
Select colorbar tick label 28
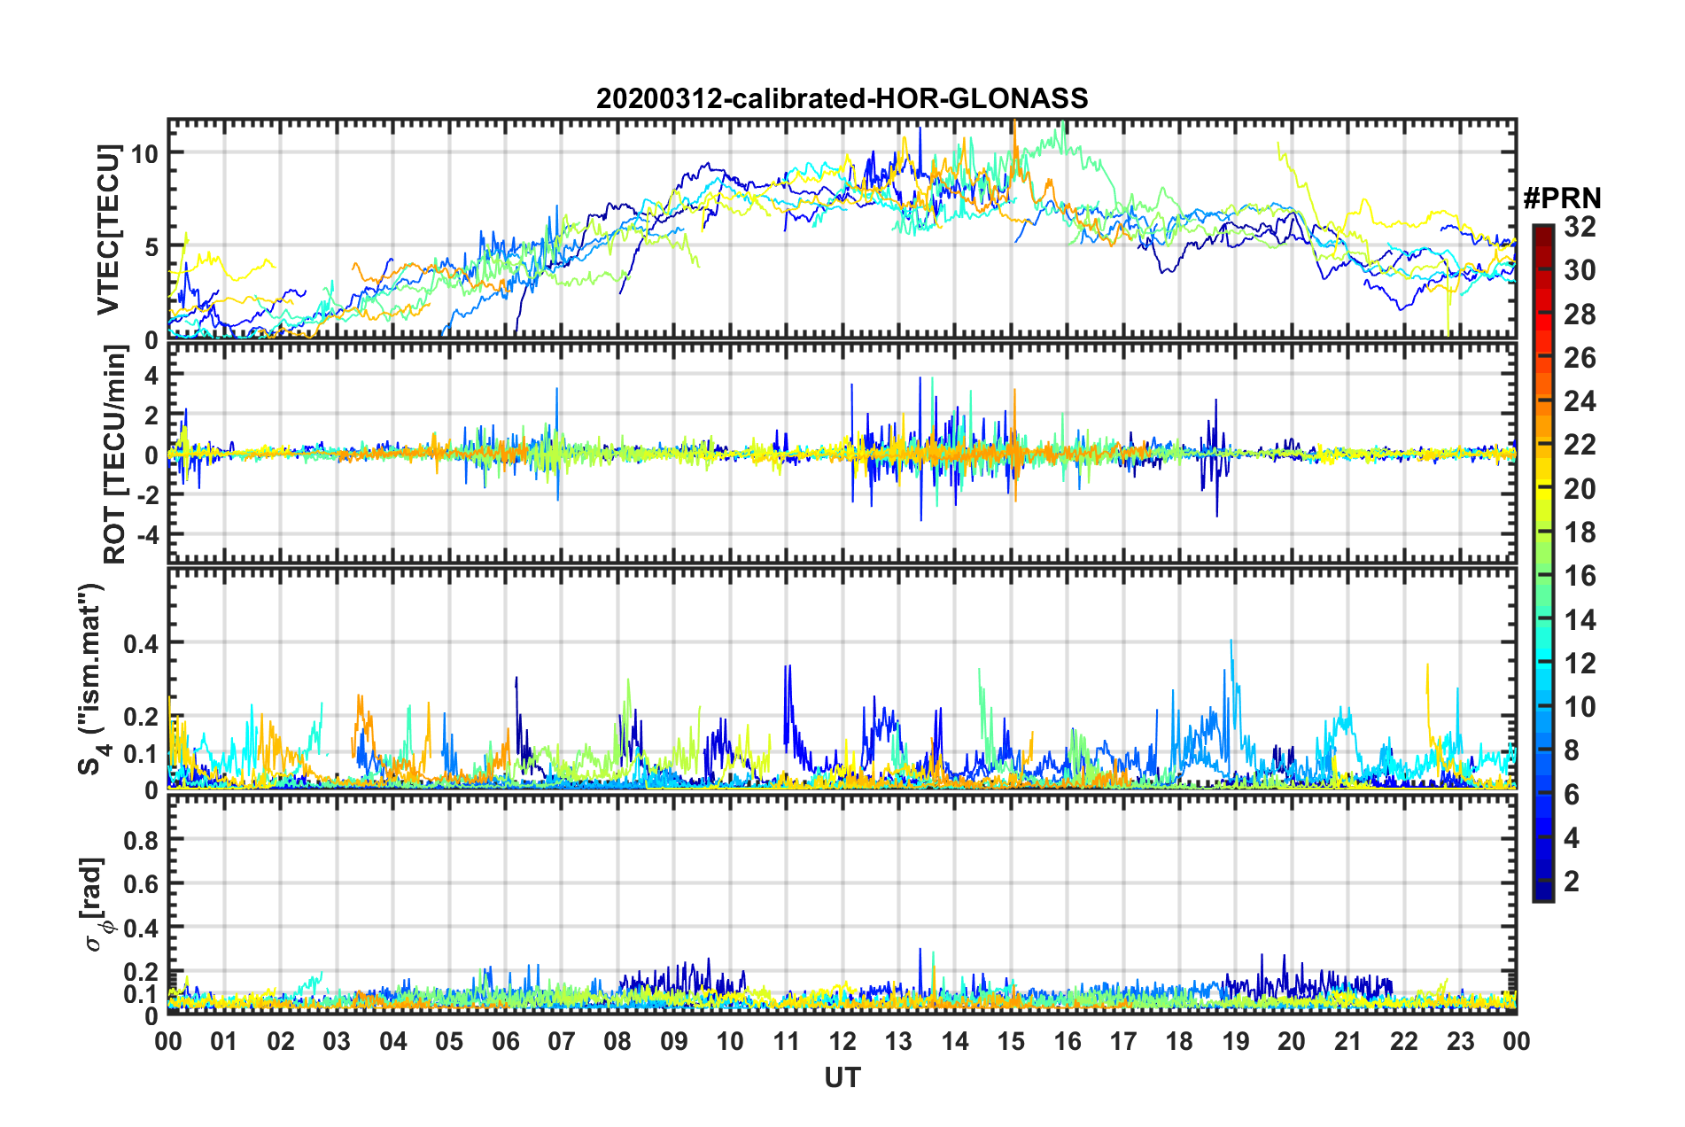tap(1580, 315)
